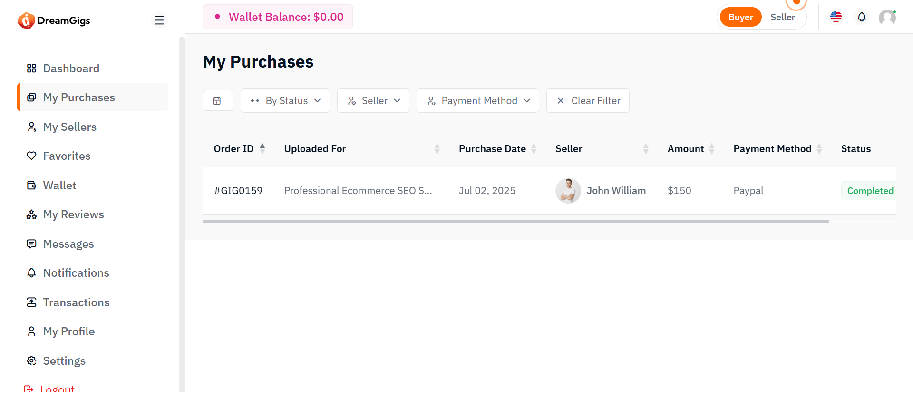Click the calendar date filter icon

click(x=217, y=101)
